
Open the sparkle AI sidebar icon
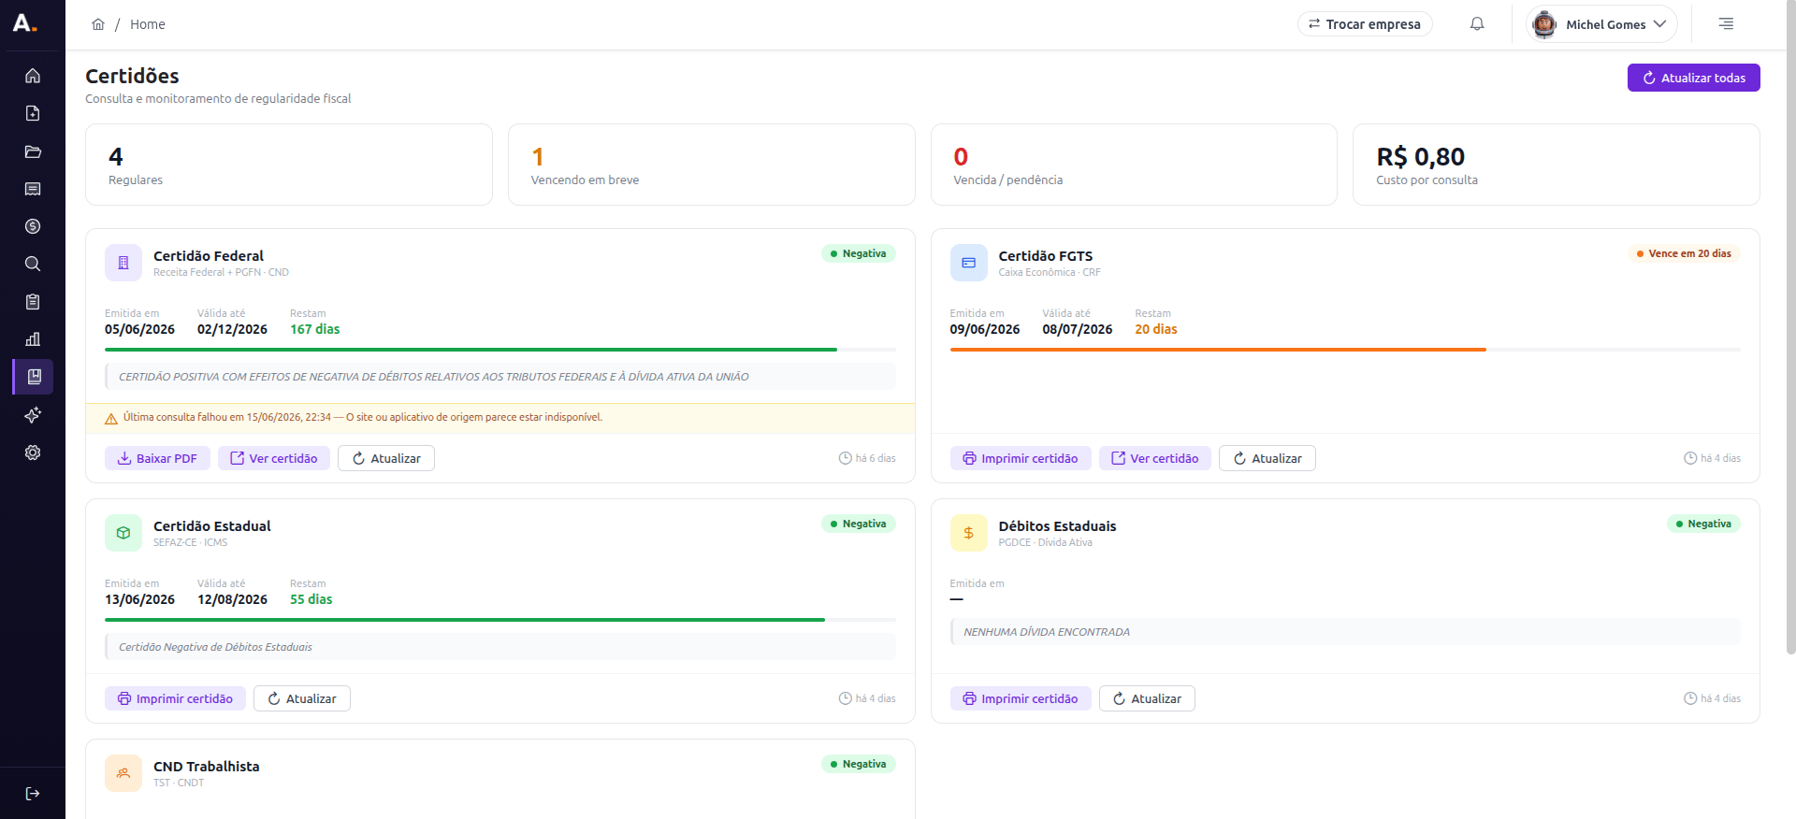(33, 415)
